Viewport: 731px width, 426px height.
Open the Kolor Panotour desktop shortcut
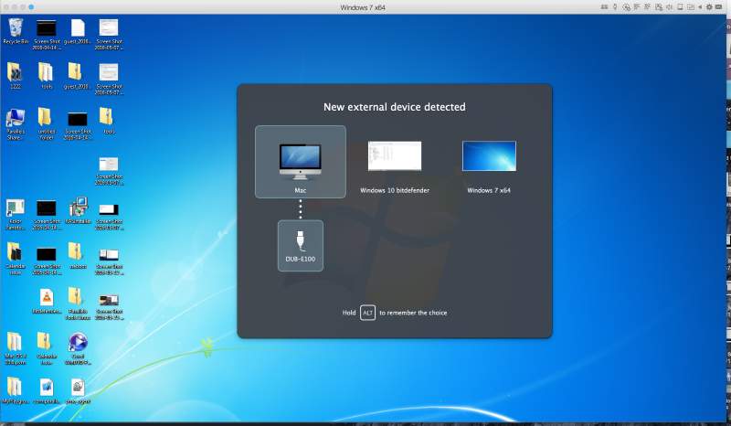(x=16, y=209)
